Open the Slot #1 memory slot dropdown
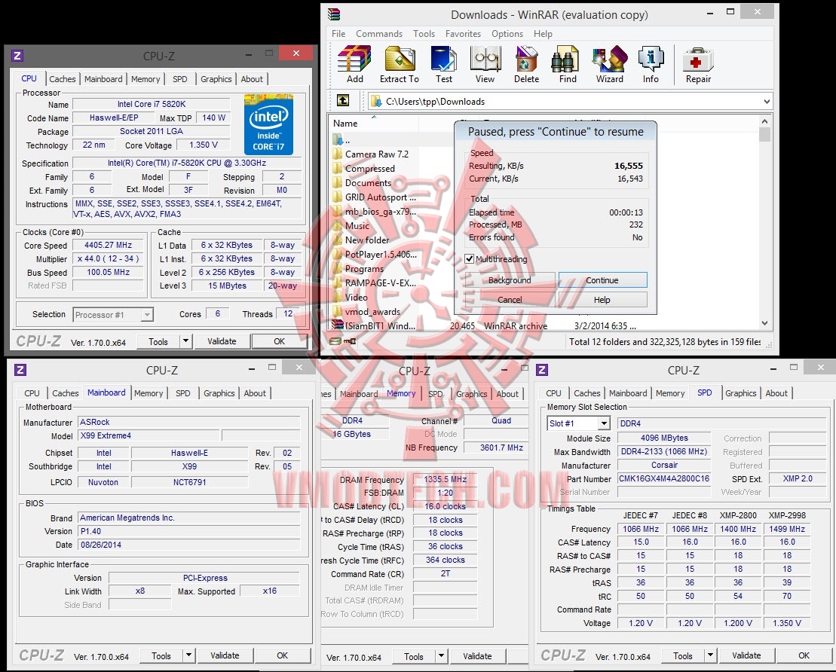Screen dimensions: 836x672 604,423
